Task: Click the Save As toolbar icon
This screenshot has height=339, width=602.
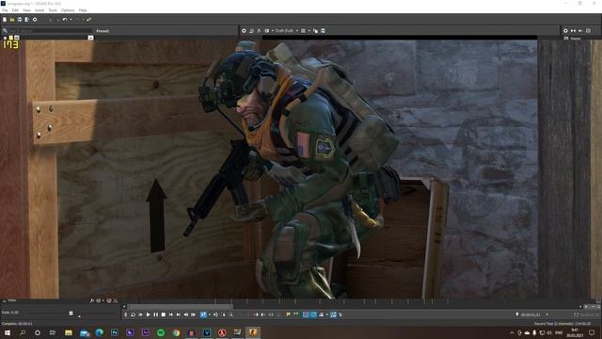Action: (x=27, y=19)
